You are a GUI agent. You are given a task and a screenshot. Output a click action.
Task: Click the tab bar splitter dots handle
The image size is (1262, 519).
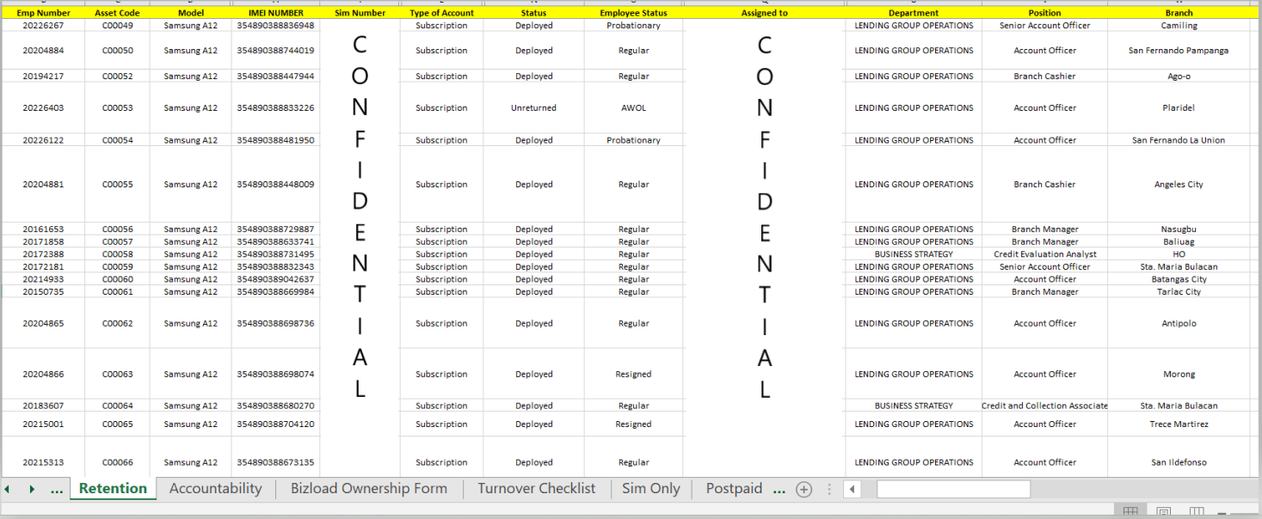click(x=829, y=490)
